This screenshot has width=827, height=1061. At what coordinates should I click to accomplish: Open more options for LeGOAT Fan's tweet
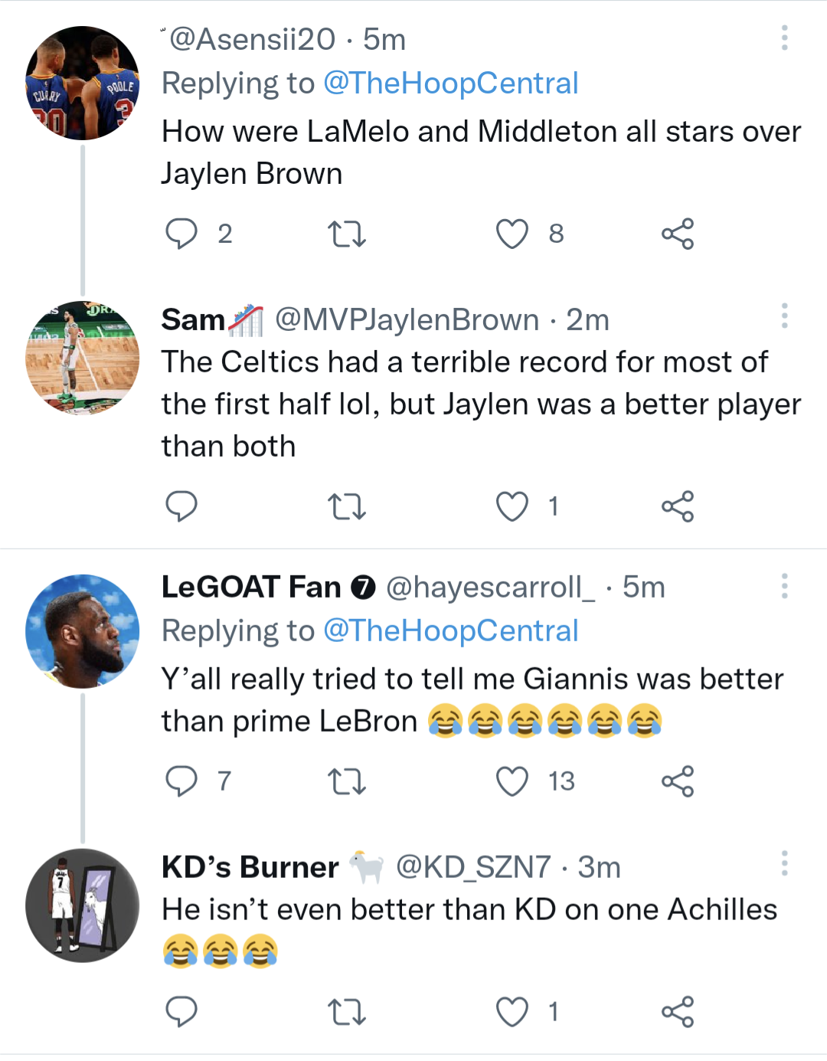(x=784, y=586)
